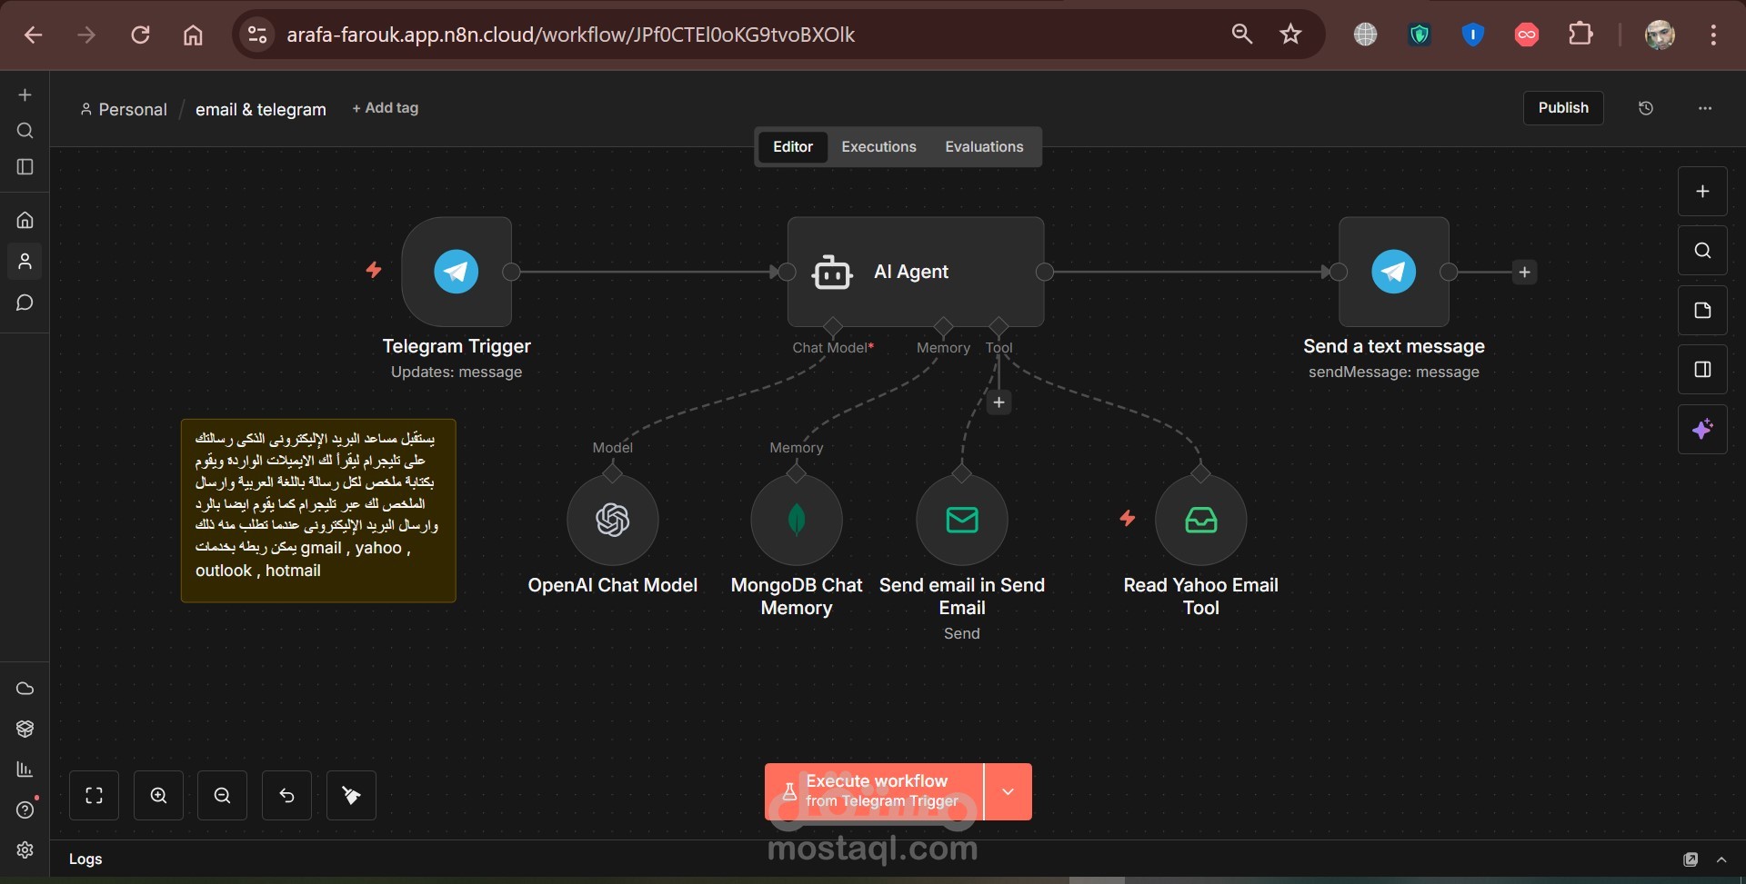The image size is (1746, 884).
Task: Switch to the Evaluations tab
Action: pyautogui.click(x=984, y=147)
